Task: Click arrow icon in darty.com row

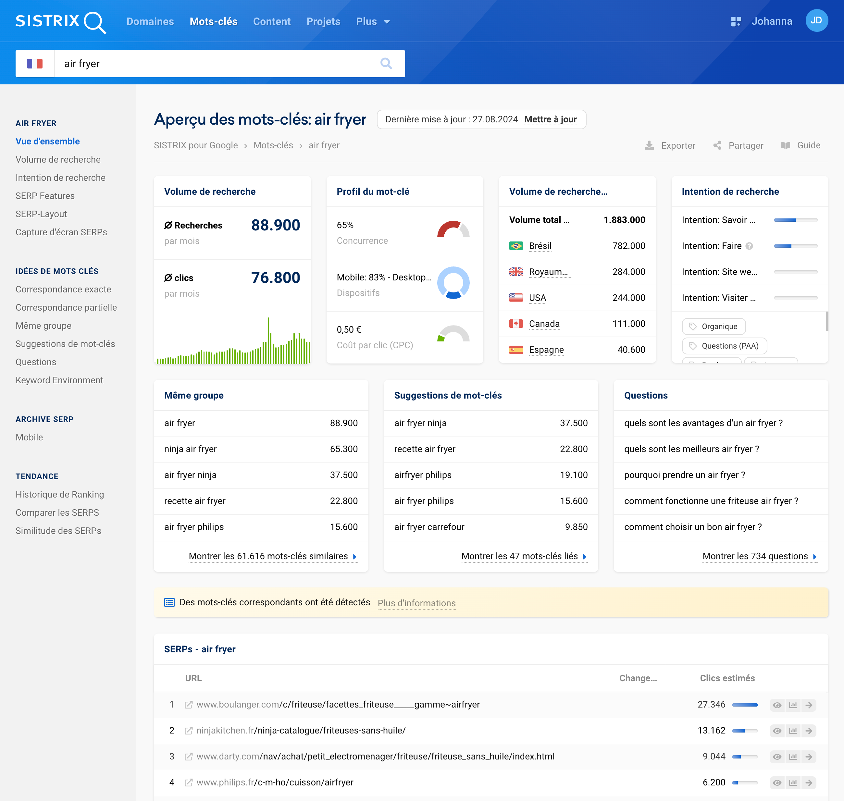Action: pyautogui.click(x=809, y=757)
